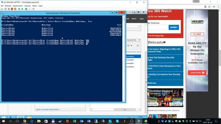Open 'Identity Can Improve Your Security' link
This screenshot has height=124, width=221.
[165, 75]
